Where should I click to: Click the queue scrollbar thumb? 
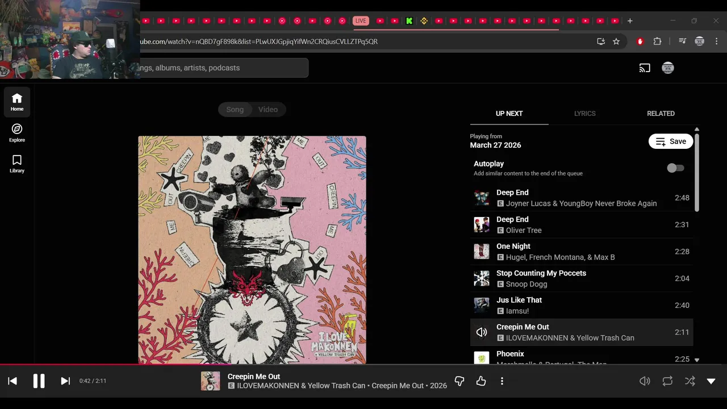click(x=697, y=173)
